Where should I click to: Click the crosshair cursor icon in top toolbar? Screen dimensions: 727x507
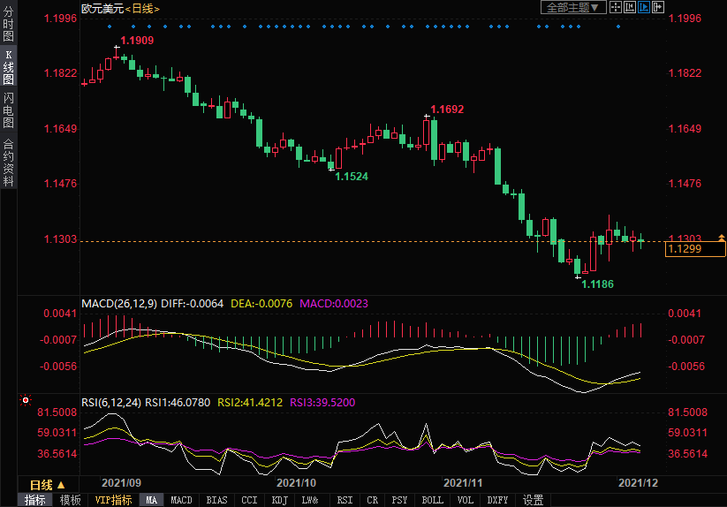(617, 7)
